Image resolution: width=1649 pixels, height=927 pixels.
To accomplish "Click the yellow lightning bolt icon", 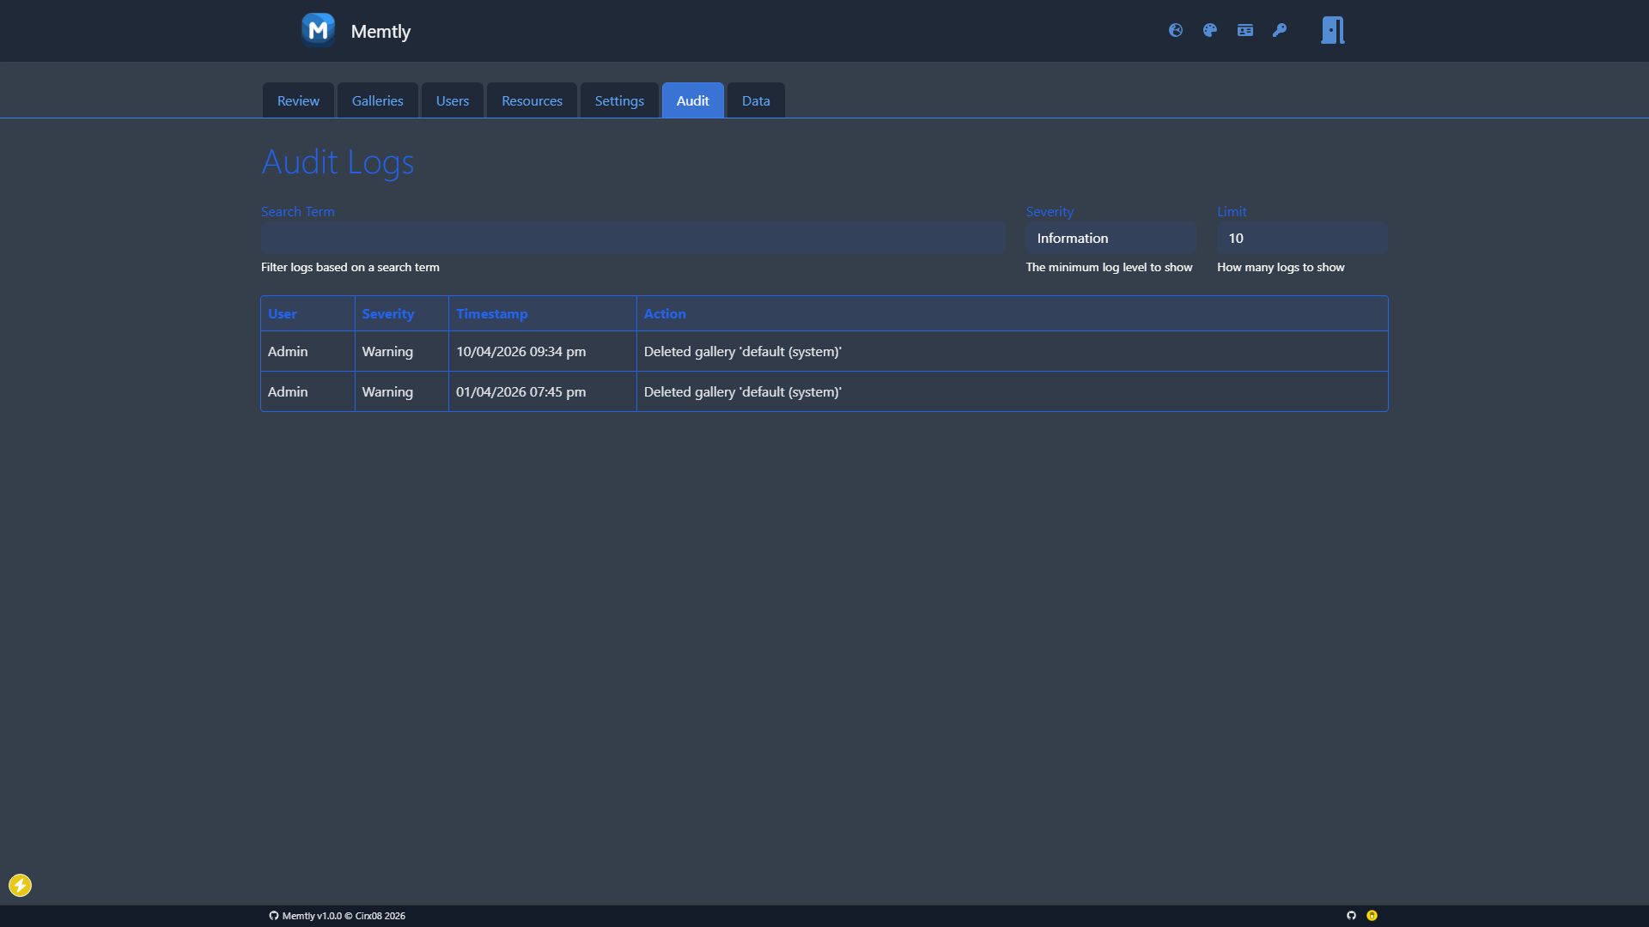I will pos(20,885).
